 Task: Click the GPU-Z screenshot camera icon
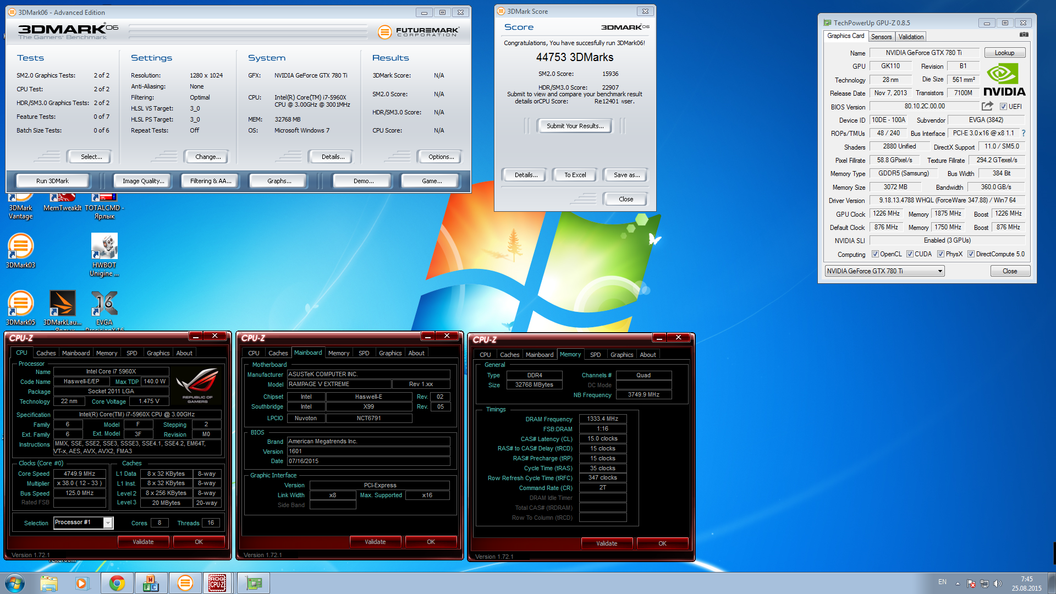[1024, 35]
